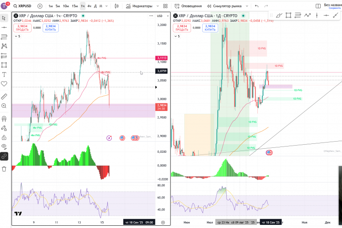Select the Fibonacci tool in floating toolbar

(298, 15)
